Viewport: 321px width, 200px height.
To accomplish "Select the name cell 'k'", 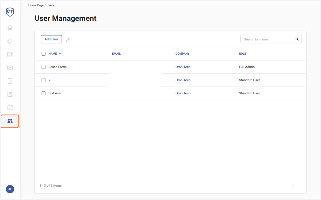I will (49, 80).
